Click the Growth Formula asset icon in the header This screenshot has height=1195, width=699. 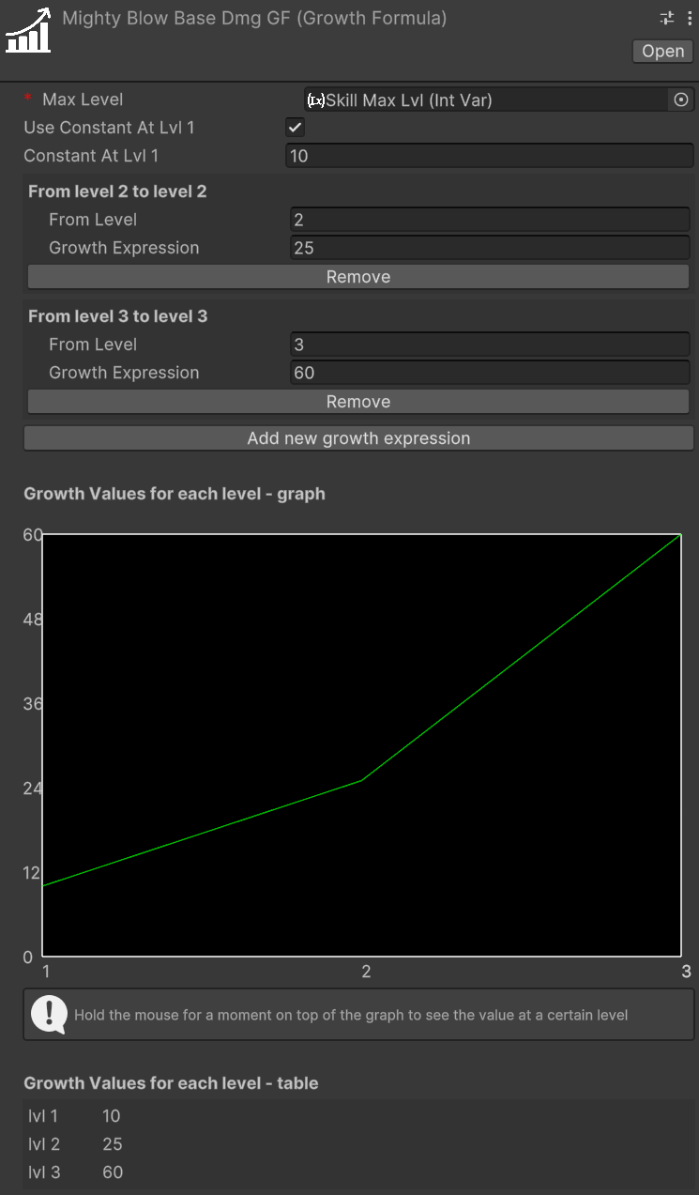tap(29, 30)
